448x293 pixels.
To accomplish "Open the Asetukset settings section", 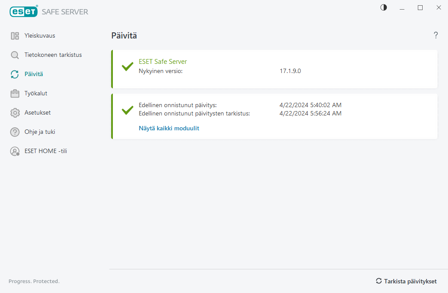I will 38,113.
